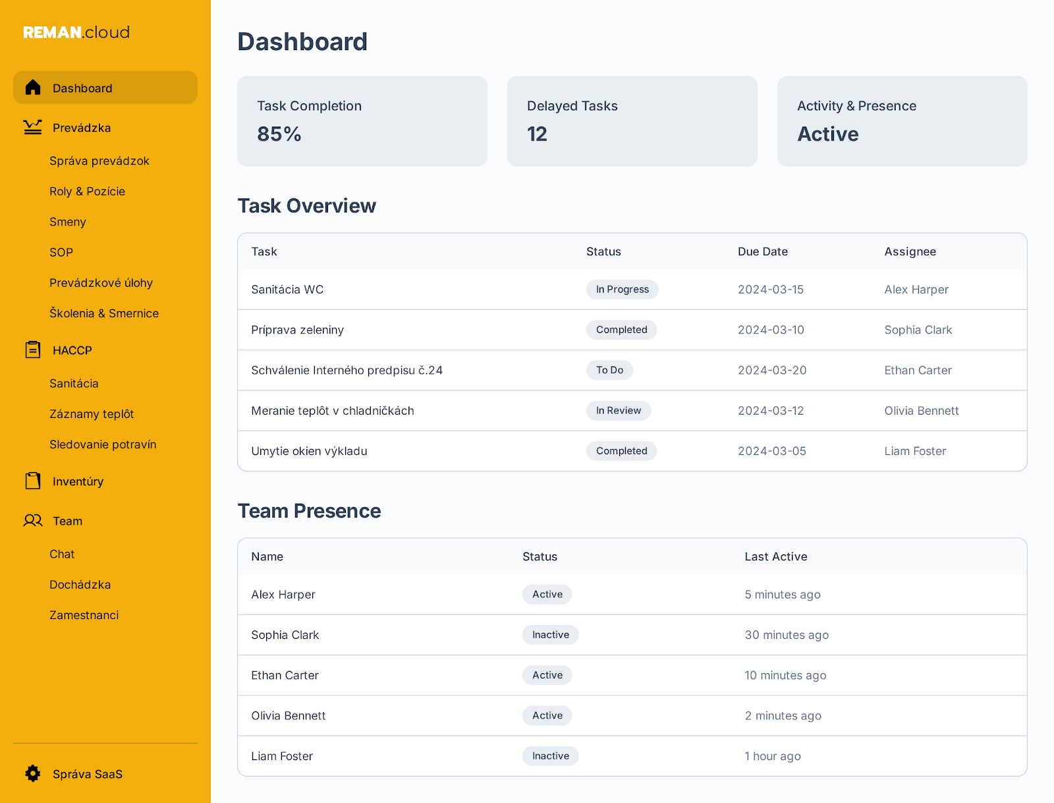Click the Task Completion 85% progress card
Screen dimensions: 1054x803
[x=362, y=121]
